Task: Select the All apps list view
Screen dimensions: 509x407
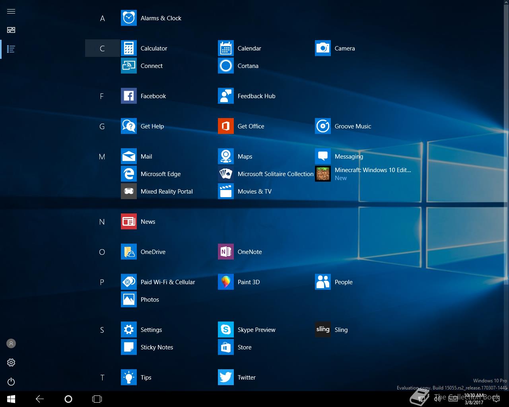Action: coord(11,49)
